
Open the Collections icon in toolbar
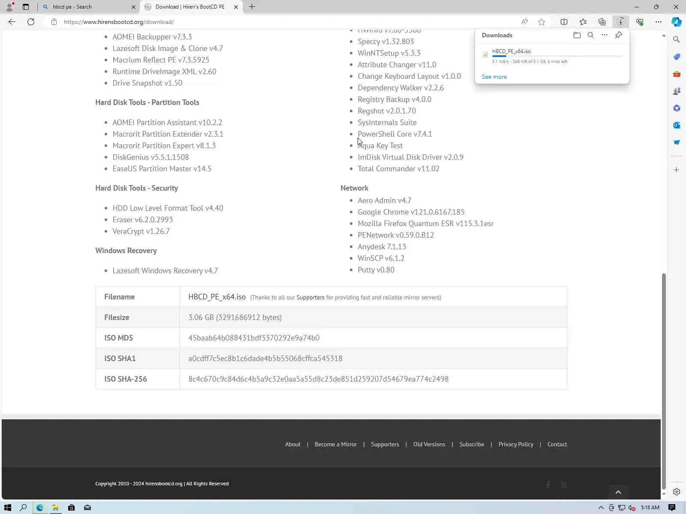(x=602, y=22)
